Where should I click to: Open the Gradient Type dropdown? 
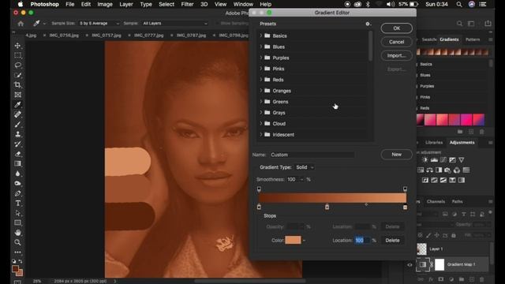click(304, 167)
